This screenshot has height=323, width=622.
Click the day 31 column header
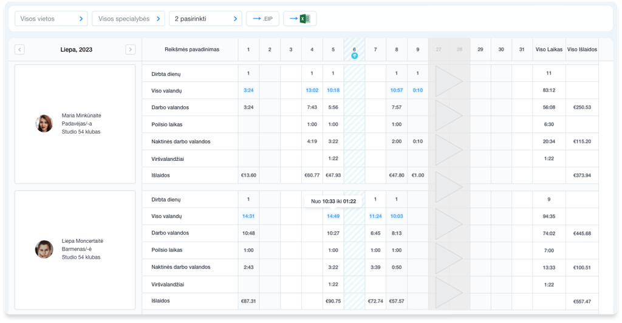pyautogui.click(x=522, y=49)
